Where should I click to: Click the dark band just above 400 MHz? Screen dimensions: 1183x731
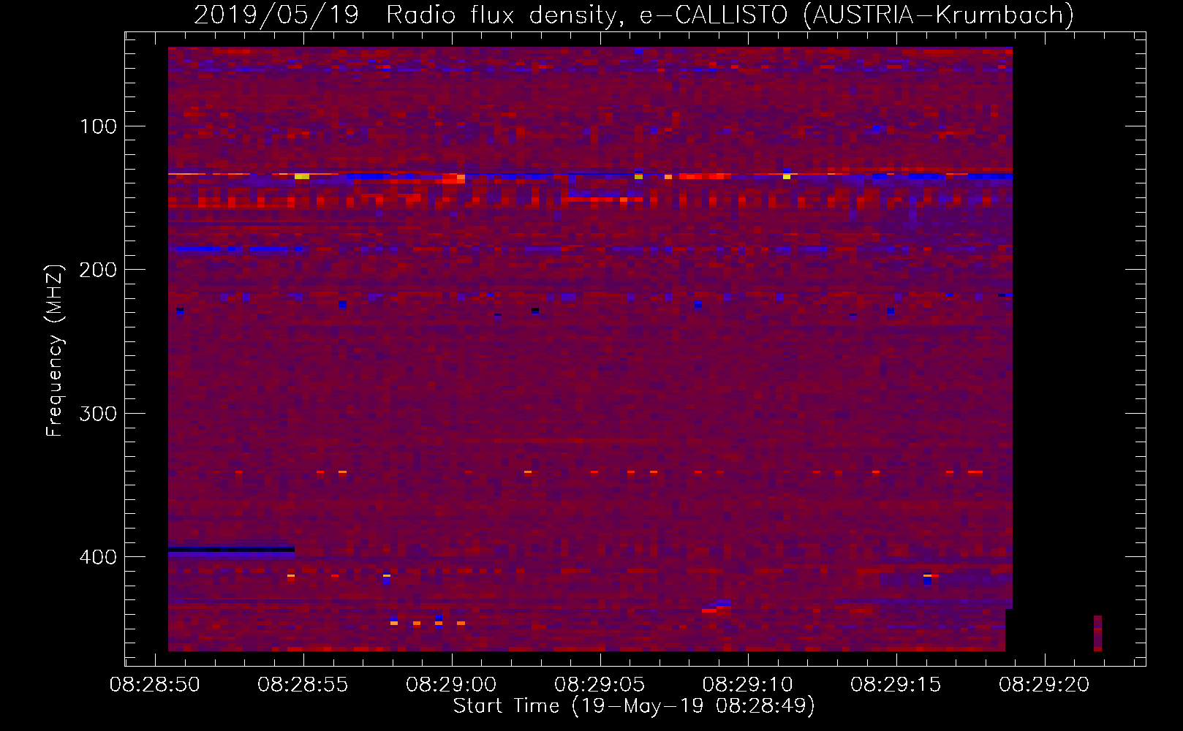click(x=231, y=549)
